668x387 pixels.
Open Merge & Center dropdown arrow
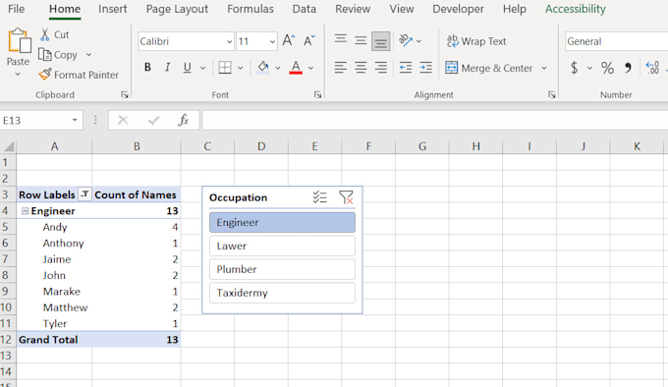544,68
